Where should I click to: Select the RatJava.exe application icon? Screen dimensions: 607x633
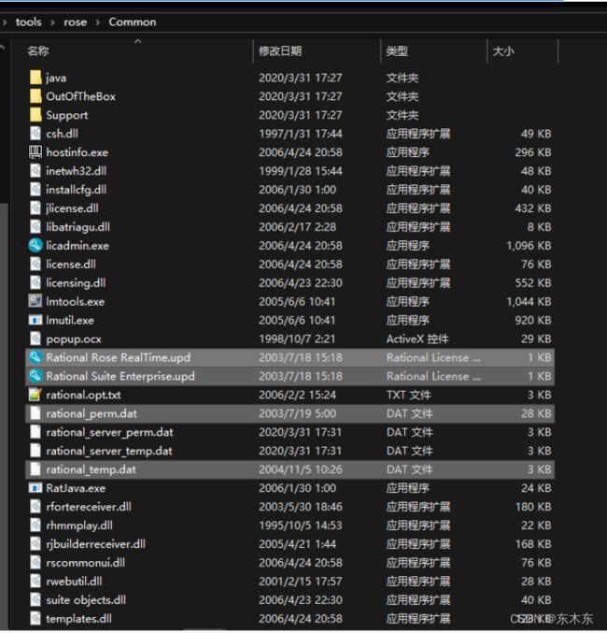click(35, 488)
